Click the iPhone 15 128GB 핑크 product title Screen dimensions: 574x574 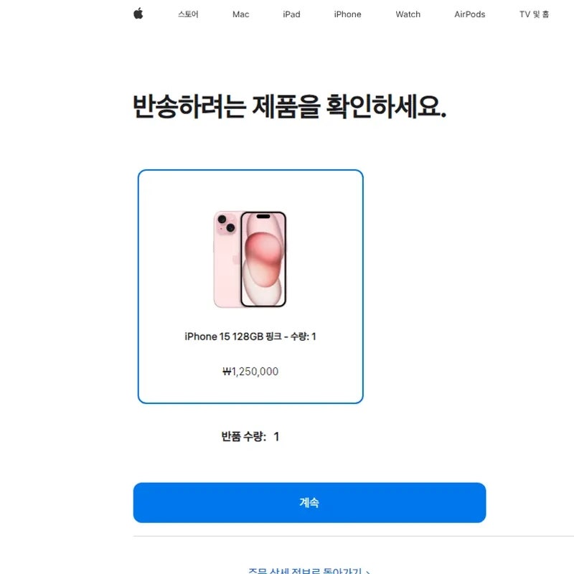(x=250, y=336)
